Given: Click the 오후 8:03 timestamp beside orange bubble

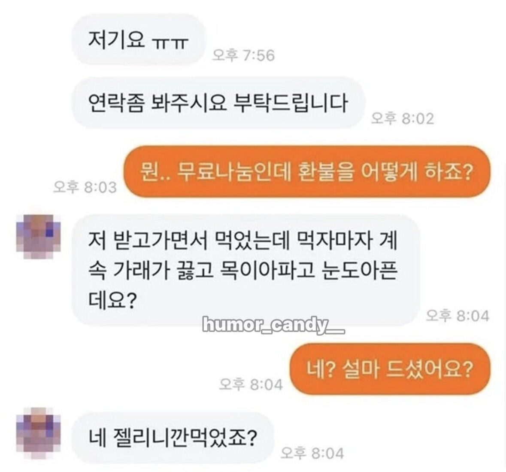Looking at the screenshot, I should click(x=85, y=187).
